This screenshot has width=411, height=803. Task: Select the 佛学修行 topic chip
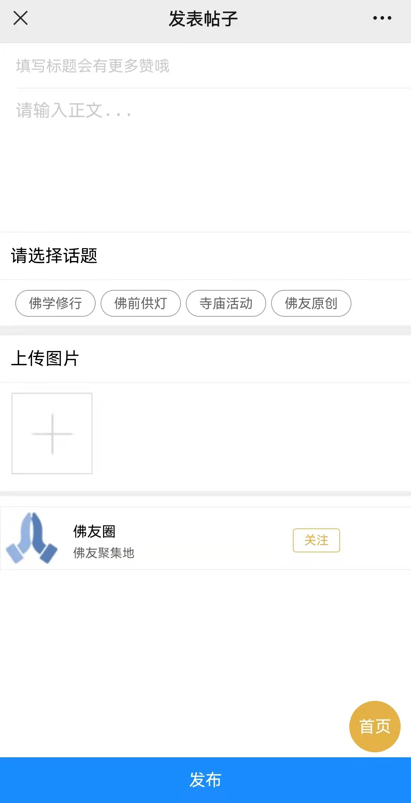pyautogui.click(x=55, y=303)
